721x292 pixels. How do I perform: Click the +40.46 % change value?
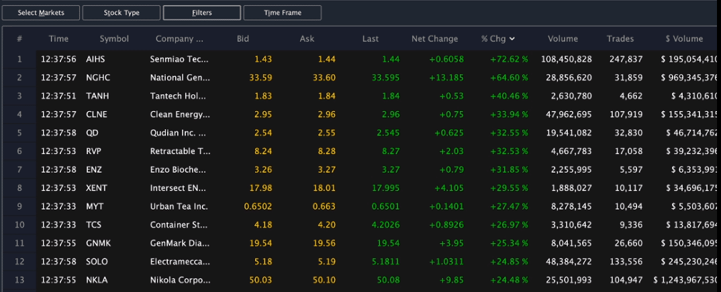509,96
